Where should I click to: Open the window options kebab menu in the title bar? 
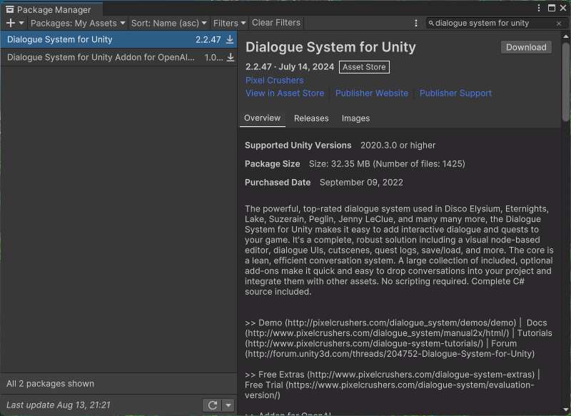point(539,8)
